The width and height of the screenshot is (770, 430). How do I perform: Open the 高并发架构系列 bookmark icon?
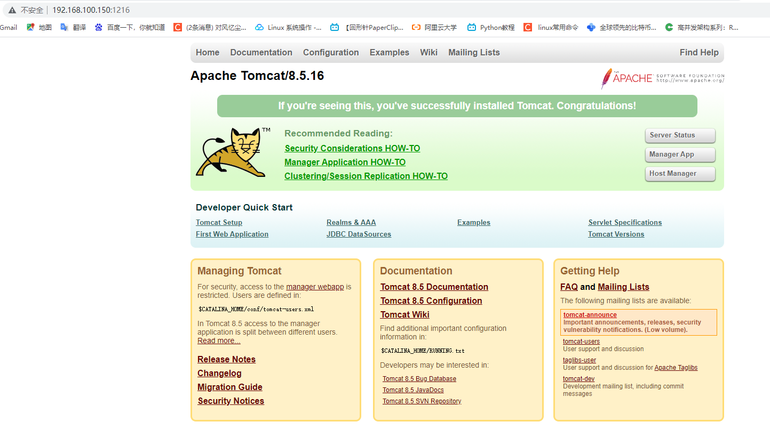(669, 27)
